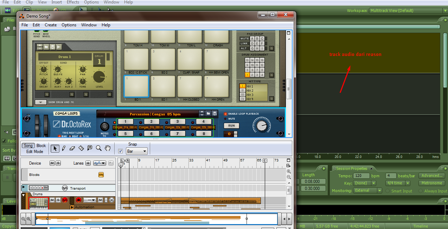Toggle Mute All M button in Device header
Image resolution: width=448 pixels, height=229 pixels.
52,163
